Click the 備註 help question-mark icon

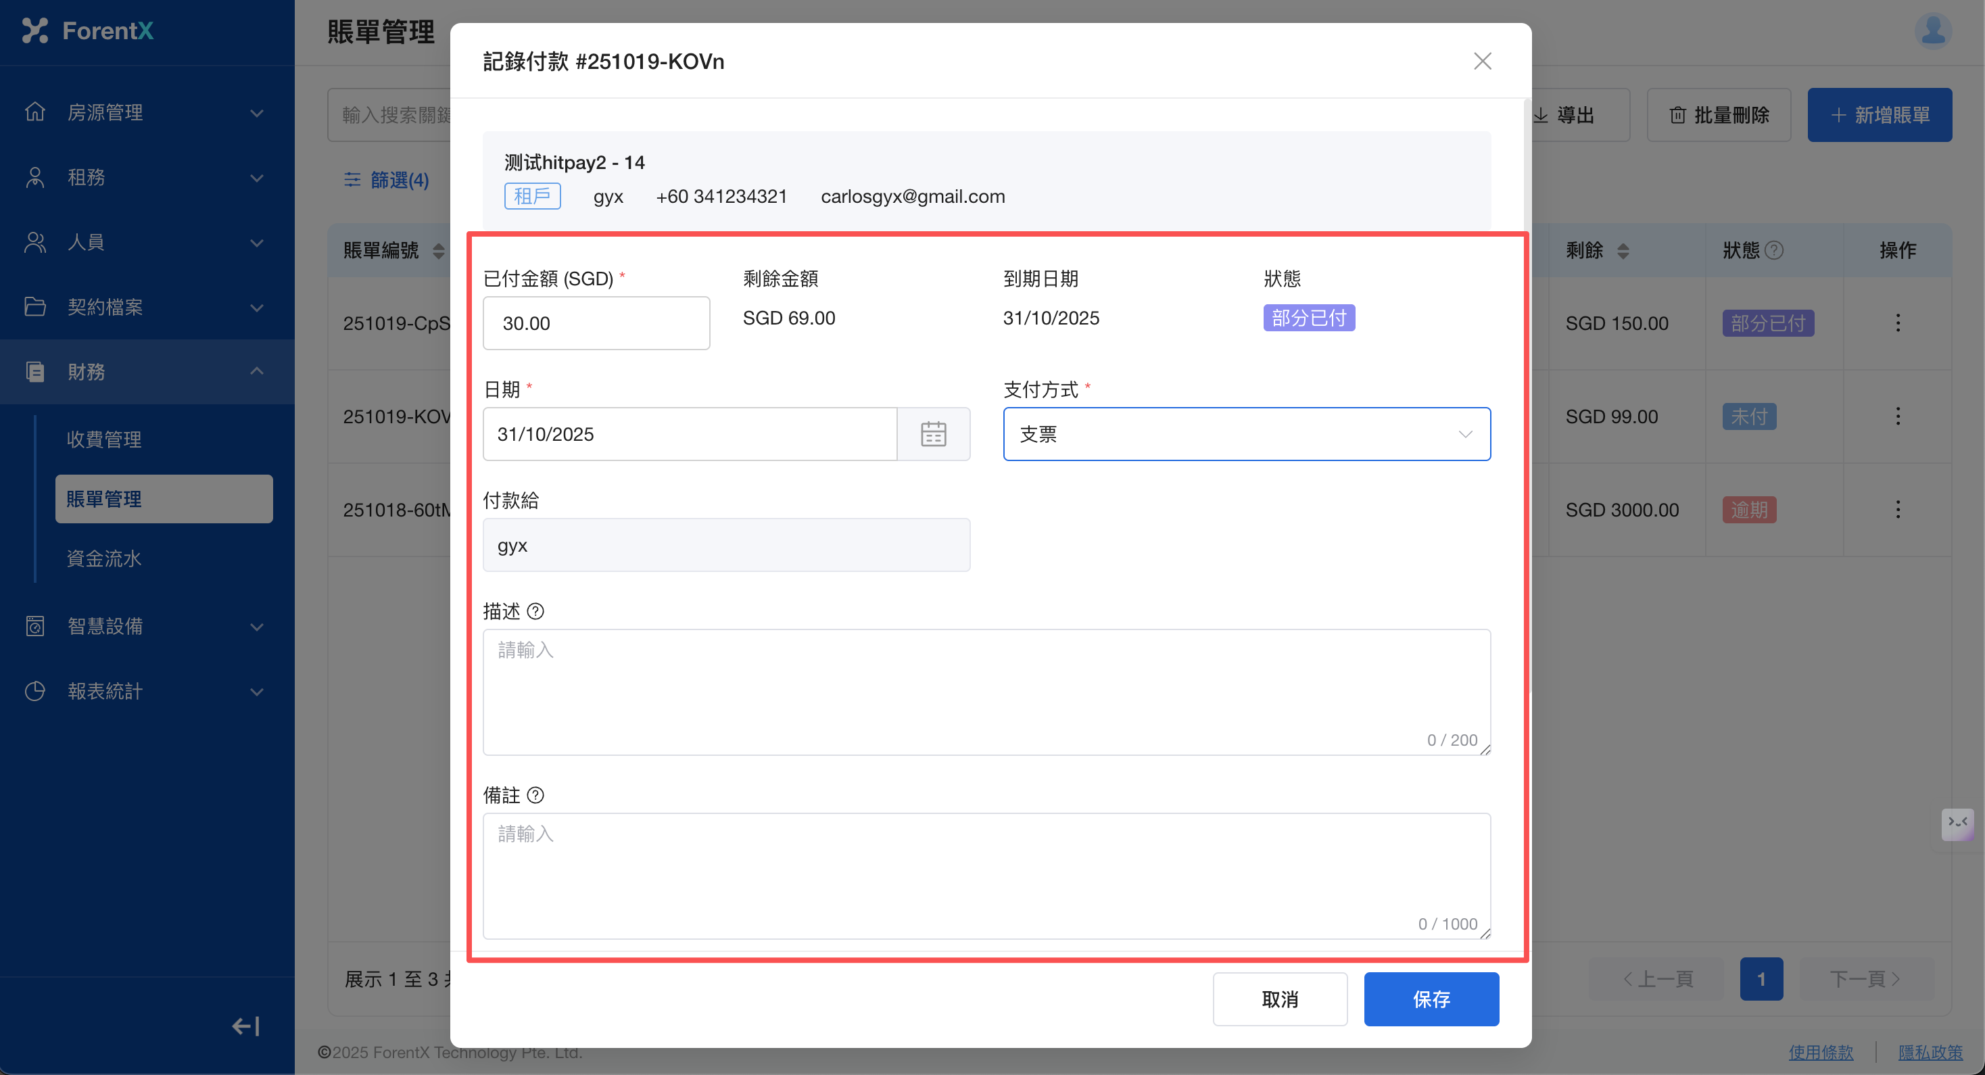pos(535,794)
